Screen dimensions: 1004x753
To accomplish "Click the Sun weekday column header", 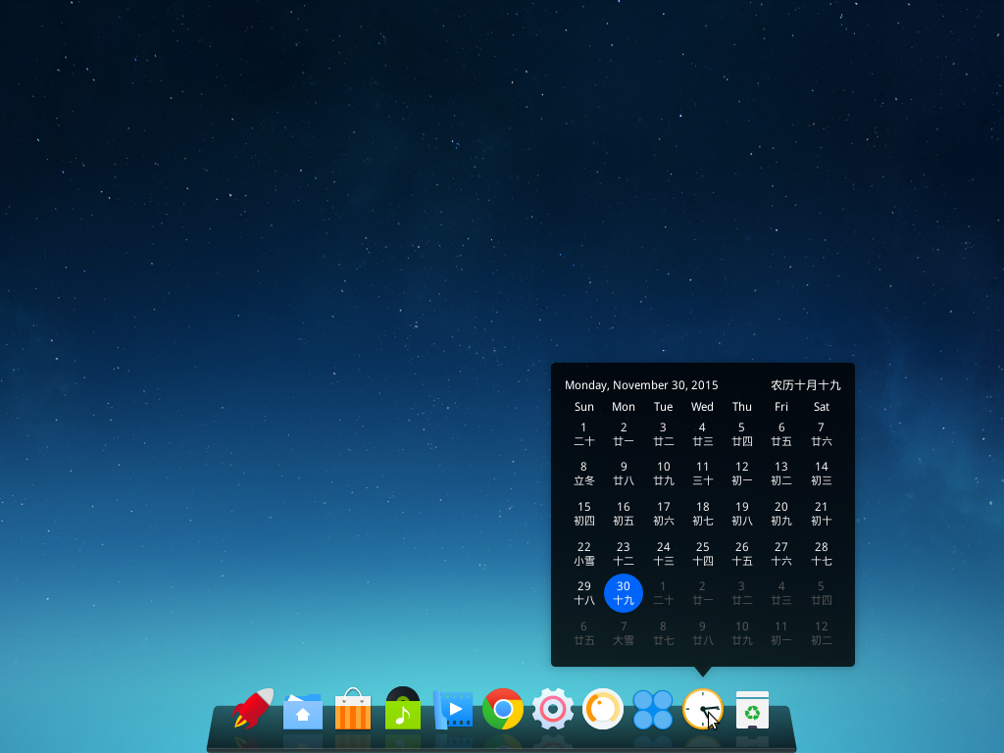I will pos(583,406).
